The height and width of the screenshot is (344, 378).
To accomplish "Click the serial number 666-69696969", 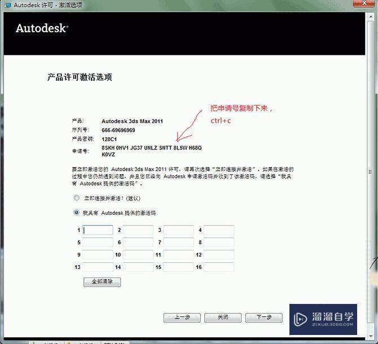I will tap(118, 130).
